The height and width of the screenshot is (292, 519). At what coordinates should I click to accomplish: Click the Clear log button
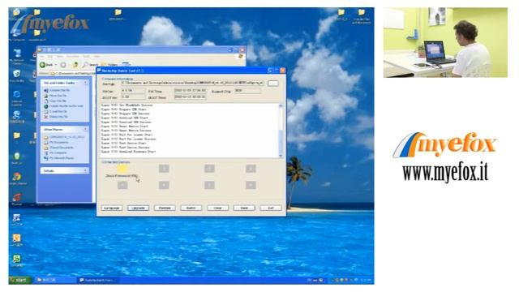click(217, 208)
